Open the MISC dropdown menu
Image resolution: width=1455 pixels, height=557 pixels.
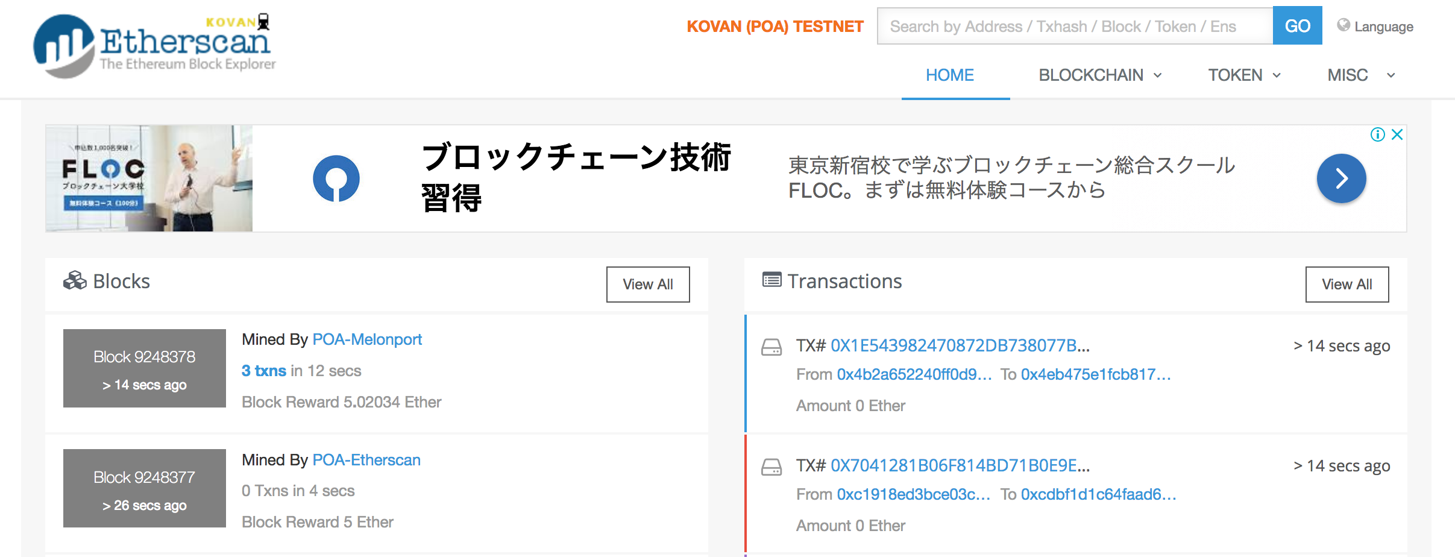pos(1361,75)
